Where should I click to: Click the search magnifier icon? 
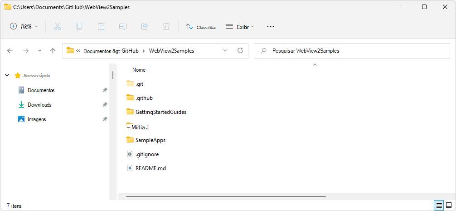pos(263,51)
